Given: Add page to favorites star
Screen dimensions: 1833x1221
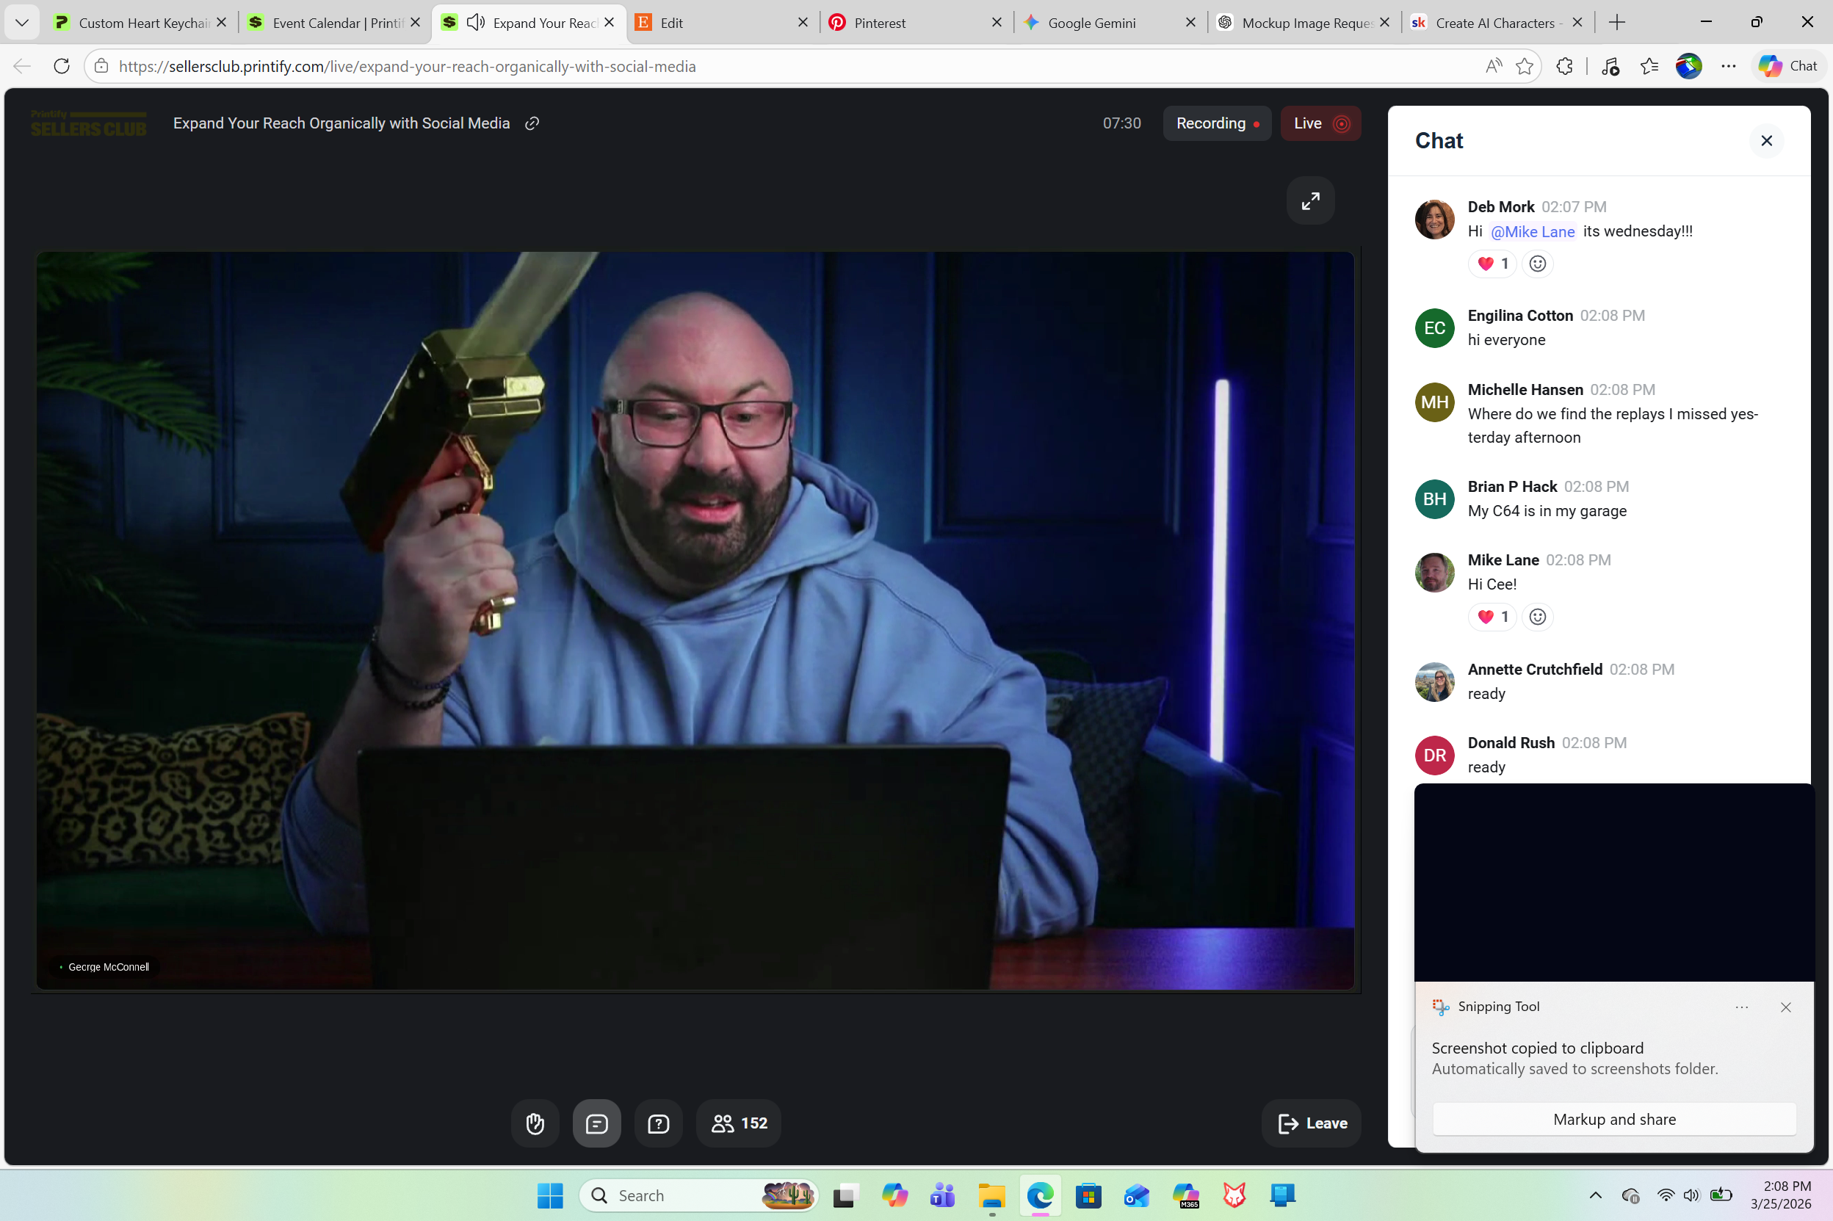Looking at the screenshot, I should 1524,66.
